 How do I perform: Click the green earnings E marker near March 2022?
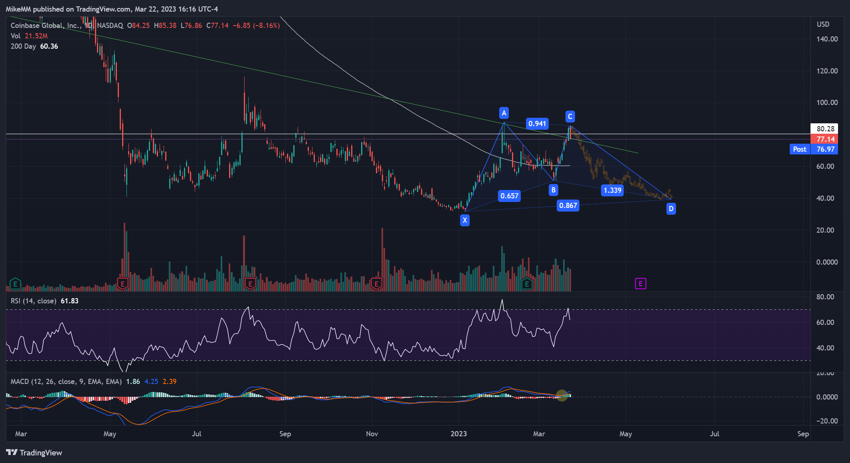click(15, 284)
